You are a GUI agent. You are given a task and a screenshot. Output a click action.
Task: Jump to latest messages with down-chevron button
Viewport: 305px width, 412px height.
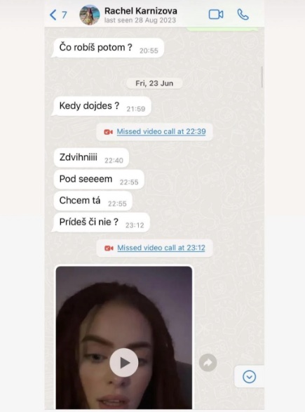(249, 377)
